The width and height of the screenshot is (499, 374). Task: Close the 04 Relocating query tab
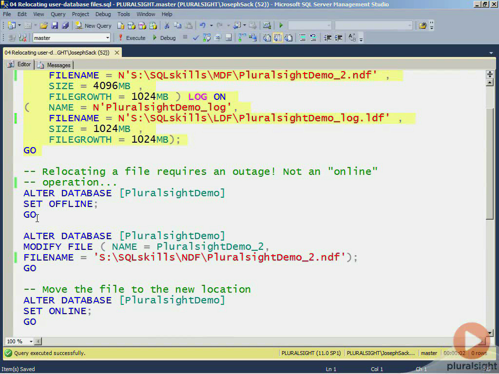117,53
